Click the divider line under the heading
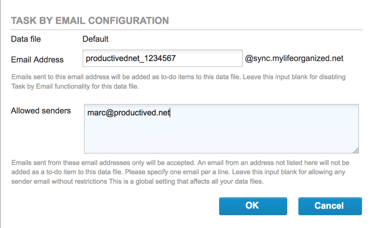This screenshot has height=228, width=374. (x=187, y=30)
